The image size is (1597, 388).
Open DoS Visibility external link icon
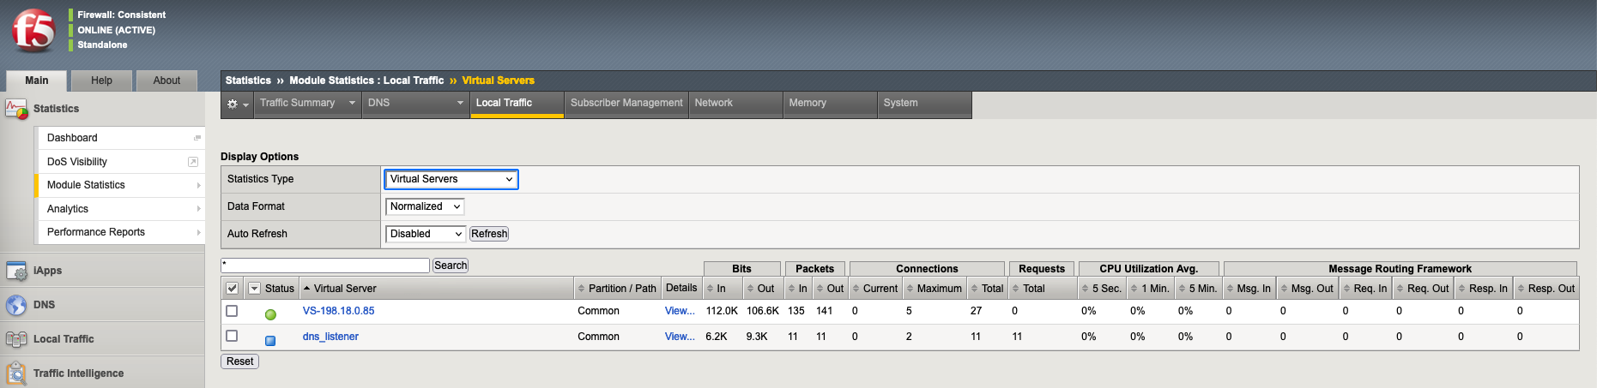tap(193, 162)
